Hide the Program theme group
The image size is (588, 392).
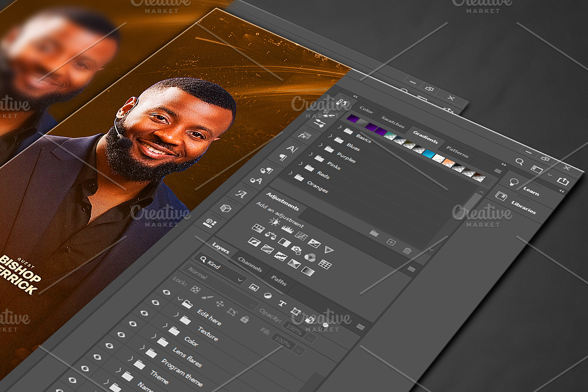[121, 335]
